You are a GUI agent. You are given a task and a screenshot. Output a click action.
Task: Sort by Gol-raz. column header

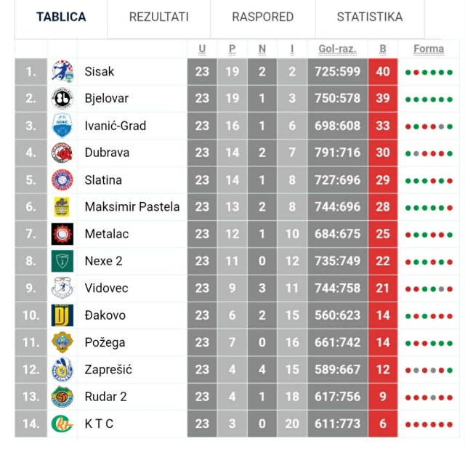point(337,49)
